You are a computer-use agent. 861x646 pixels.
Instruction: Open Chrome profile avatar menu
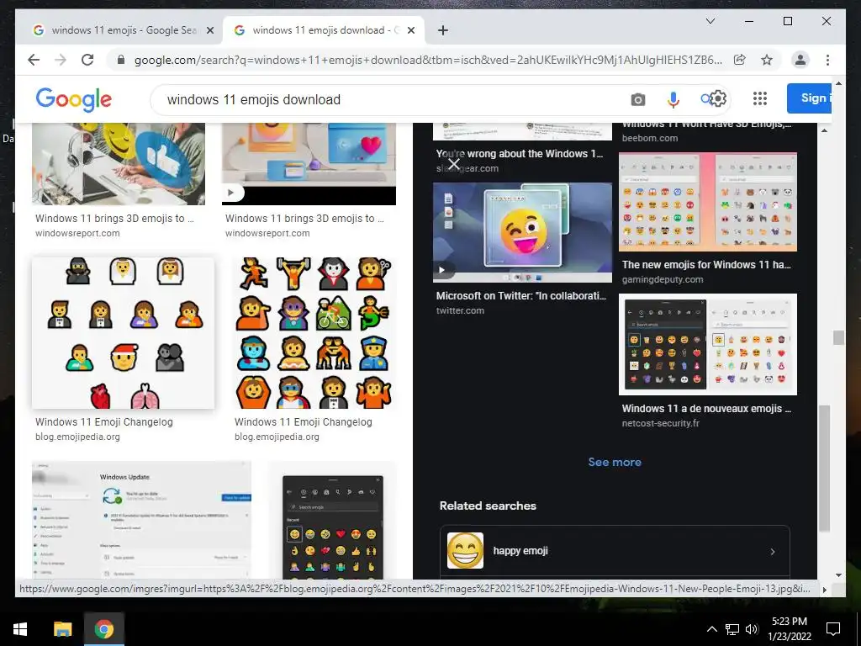pyautogui.click(x=800, y=60)
